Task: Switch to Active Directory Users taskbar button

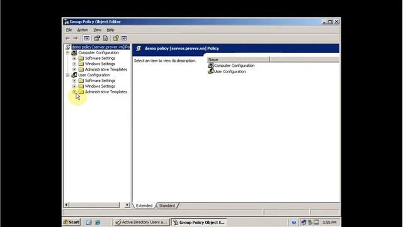Action: [x=142, y=222]
